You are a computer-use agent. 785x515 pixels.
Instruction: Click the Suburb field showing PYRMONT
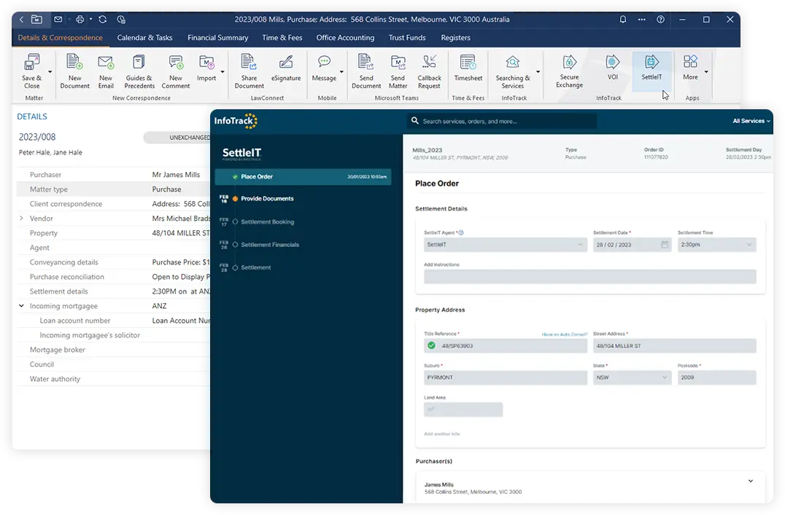tap(505, 377)
